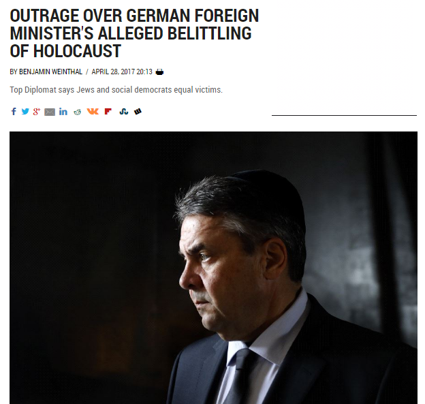This screenshot has width=425, height=404.
Task: Click the black striped share icon
Action: pyautogui.click(x=138, y=112)
